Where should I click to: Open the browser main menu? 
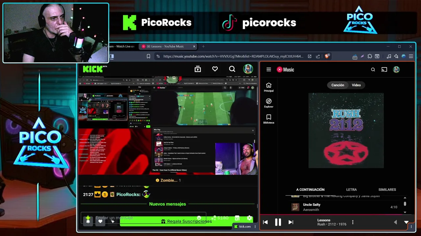(x=411, y=56)
